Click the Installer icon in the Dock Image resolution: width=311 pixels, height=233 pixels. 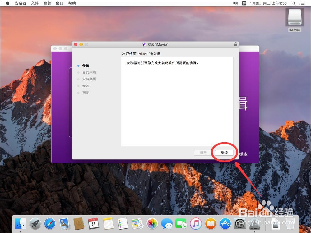pos(255,224)
